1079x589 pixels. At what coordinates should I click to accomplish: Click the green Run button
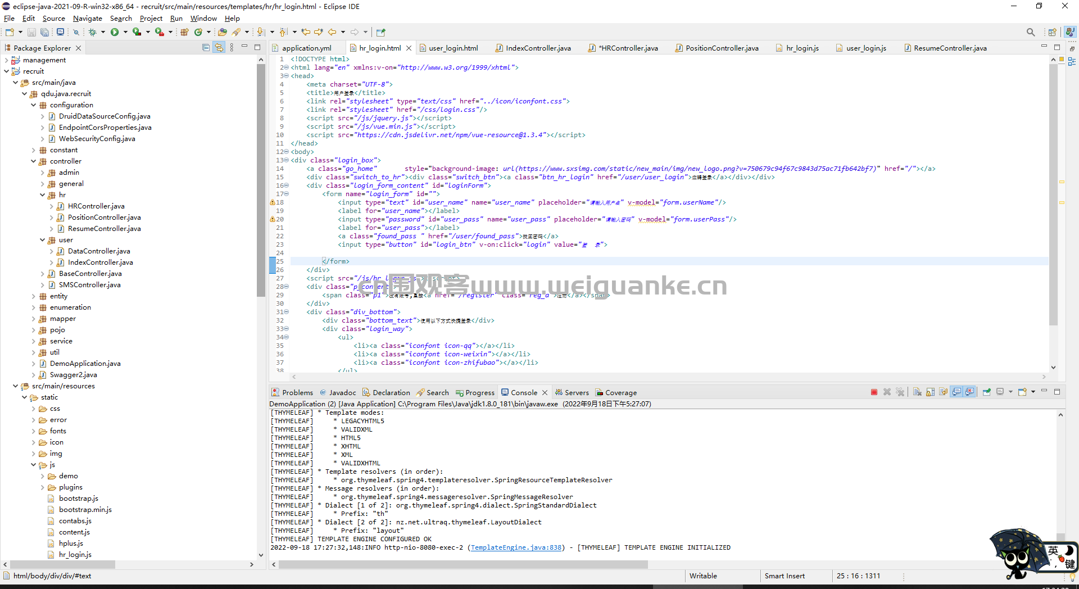(115, 32)
